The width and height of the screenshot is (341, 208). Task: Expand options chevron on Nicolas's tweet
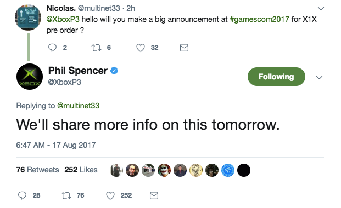(321, 8)
